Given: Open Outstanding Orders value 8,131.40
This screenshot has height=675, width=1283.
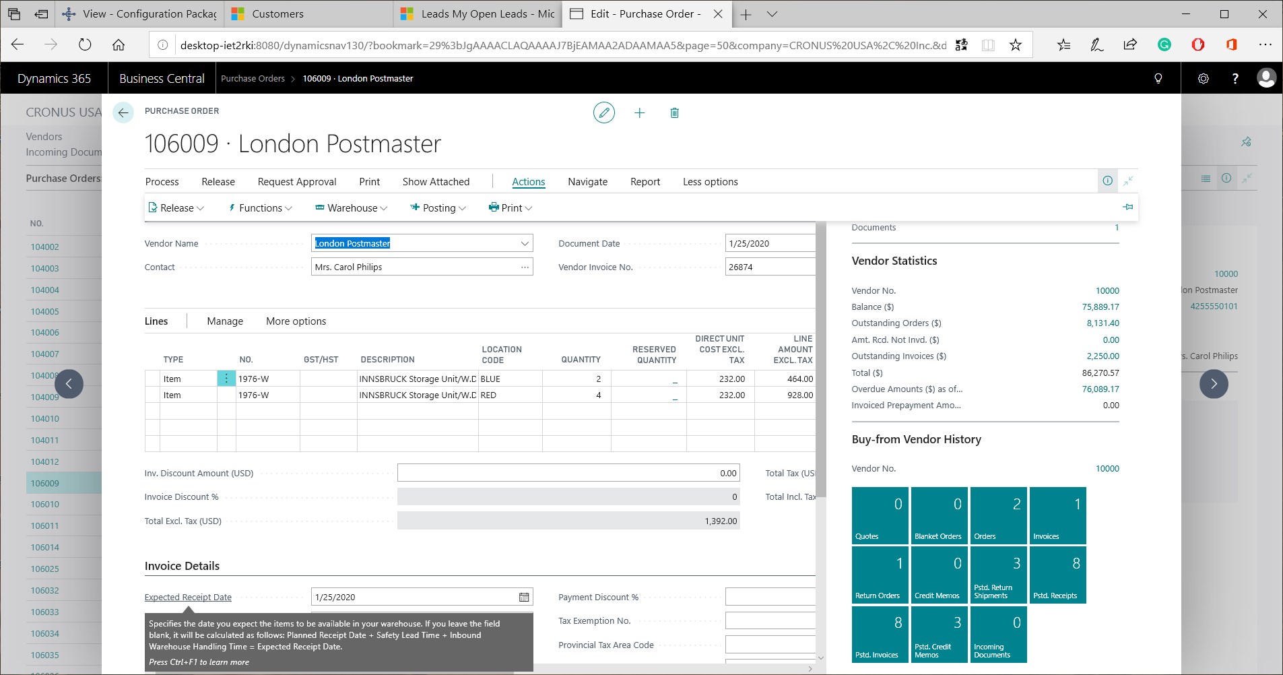Looking at the screenshot, I should 1103,323.
